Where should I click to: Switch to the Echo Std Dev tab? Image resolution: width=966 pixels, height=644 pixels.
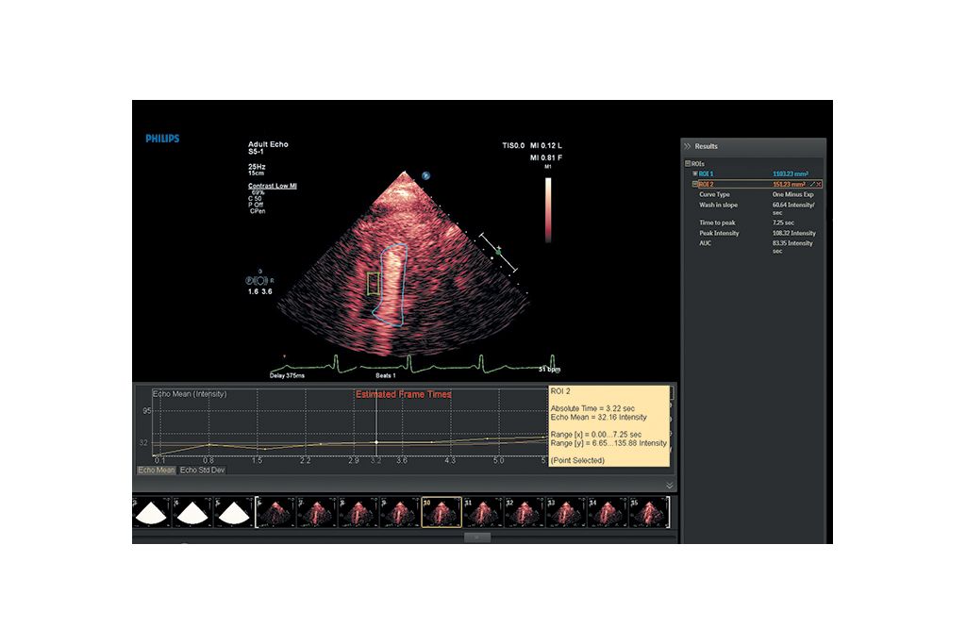point(202,470)
